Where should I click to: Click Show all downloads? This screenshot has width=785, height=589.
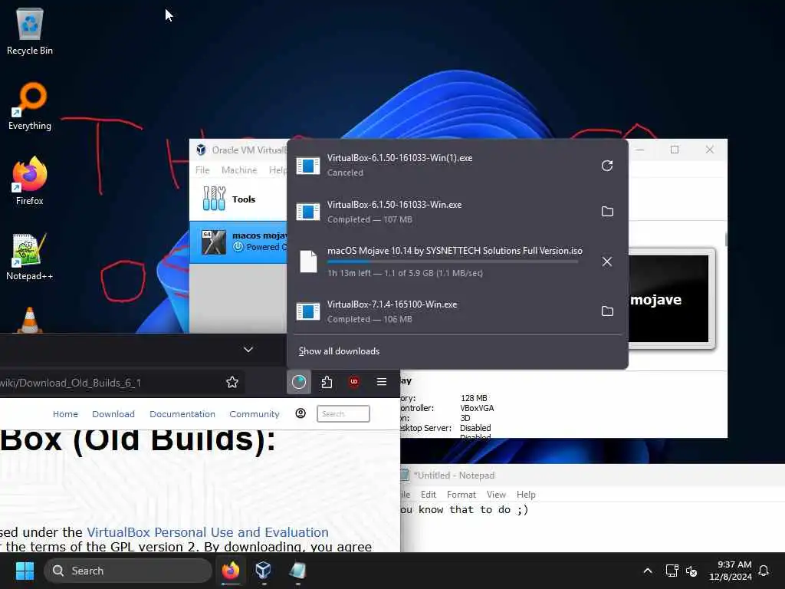tap(339, 351)
